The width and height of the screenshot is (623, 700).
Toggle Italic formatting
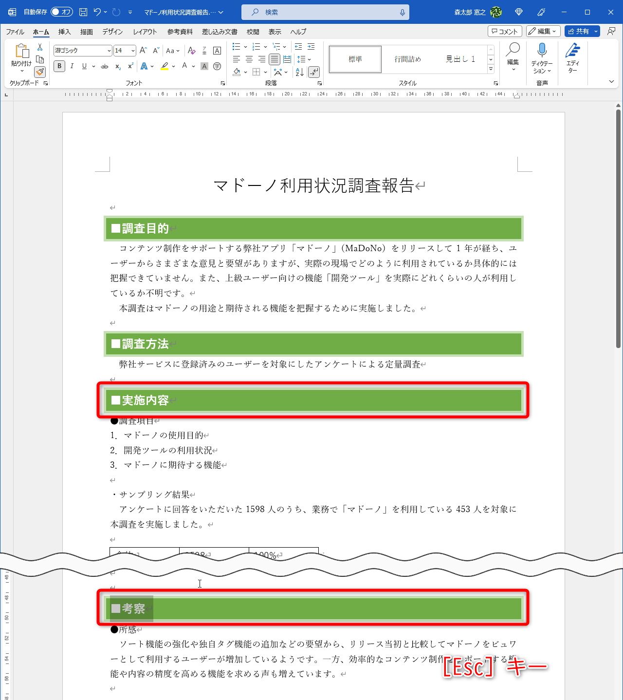72,66
